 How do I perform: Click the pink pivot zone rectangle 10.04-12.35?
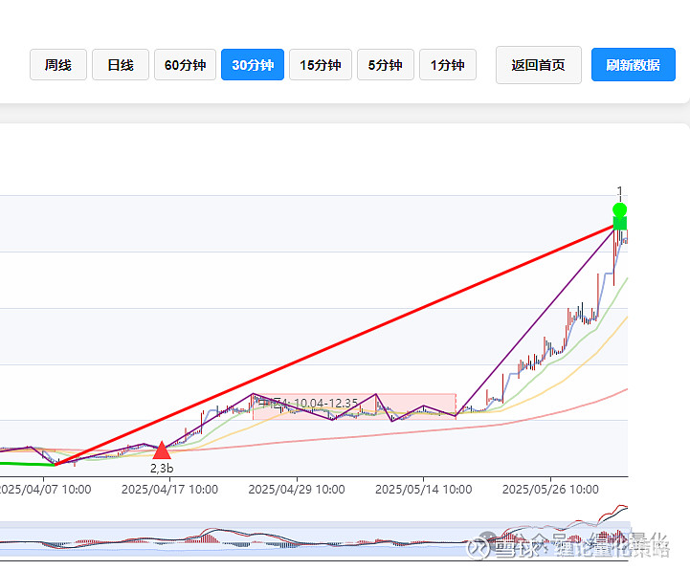tap(354, 406)
